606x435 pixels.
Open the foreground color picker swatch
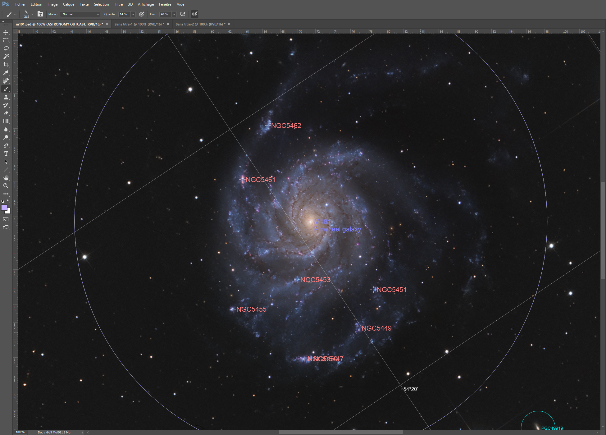[x=4, y=208]
